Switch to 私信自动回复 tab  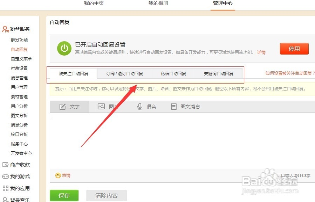coord(173,74)
